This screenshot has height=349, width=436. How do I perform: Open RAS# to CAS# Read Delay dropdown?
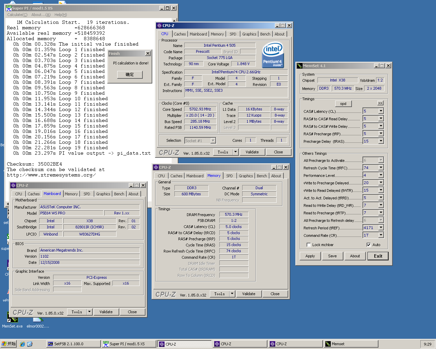[381, 119]
